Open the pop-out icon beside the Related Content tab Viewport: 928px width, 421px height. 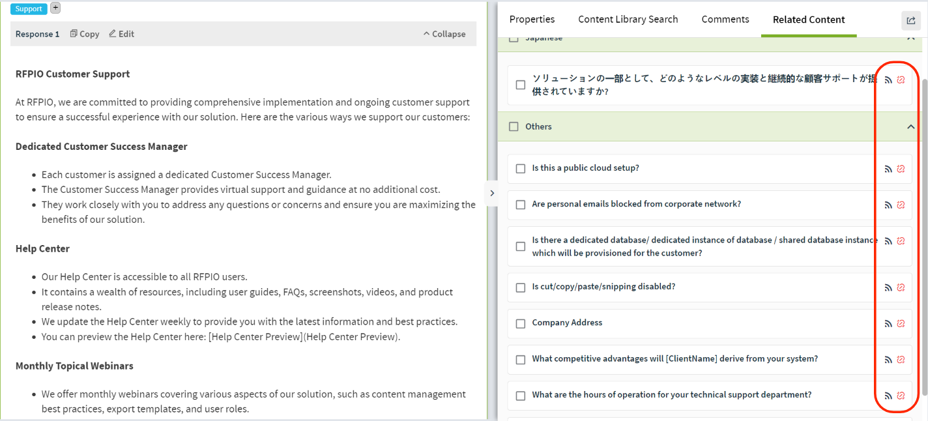911,21
